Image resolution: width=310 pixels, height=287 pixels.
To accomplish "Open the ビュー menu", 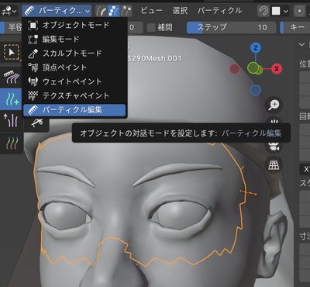I will pos(151,11).
